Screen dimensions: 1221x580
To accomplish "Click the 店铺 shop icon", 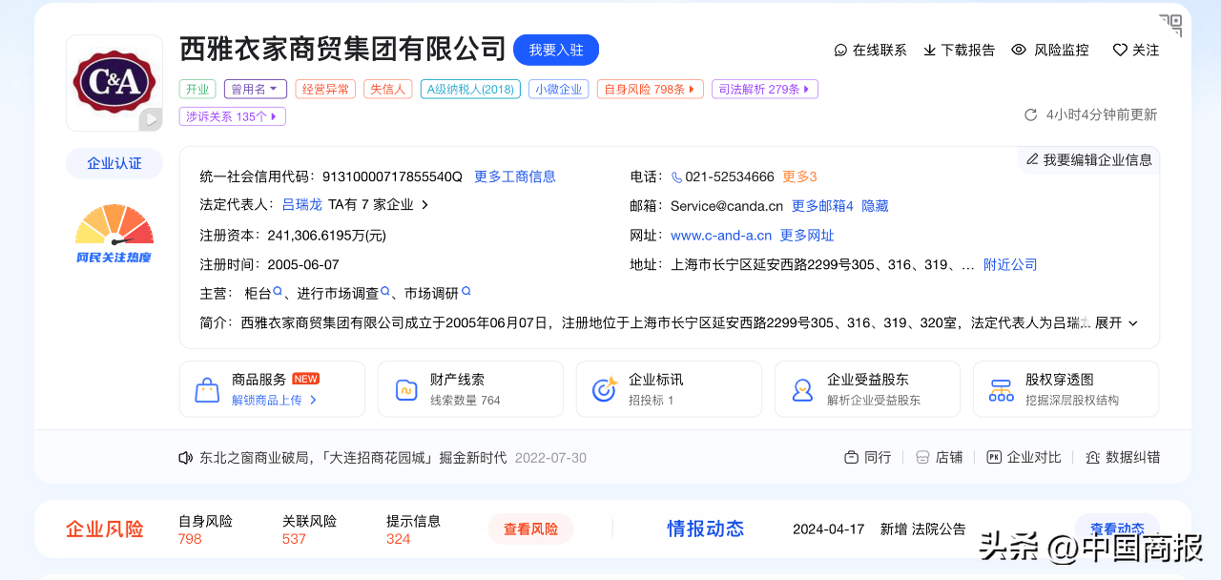I will (922, 458).
